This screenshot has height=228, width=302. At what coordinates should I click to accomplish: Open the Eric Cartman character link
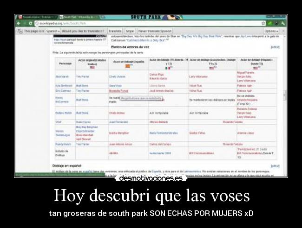point(63,91)
